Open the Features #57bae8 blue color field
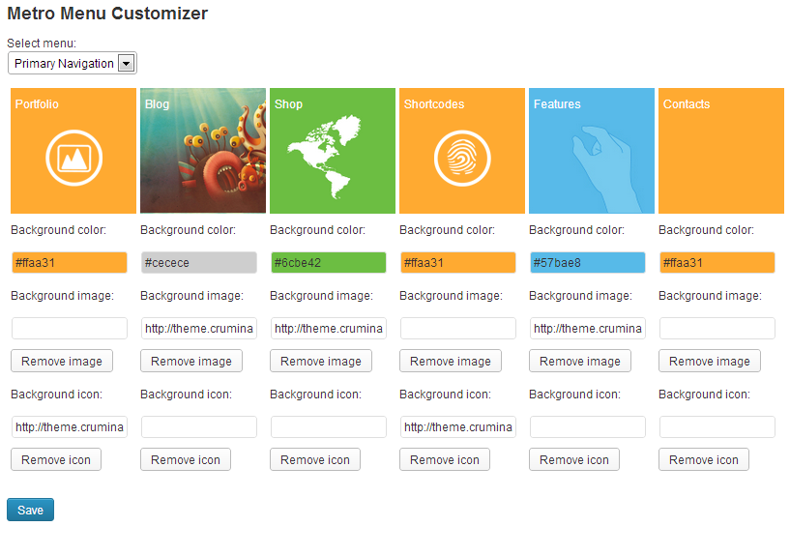 [x=587, y=263]
